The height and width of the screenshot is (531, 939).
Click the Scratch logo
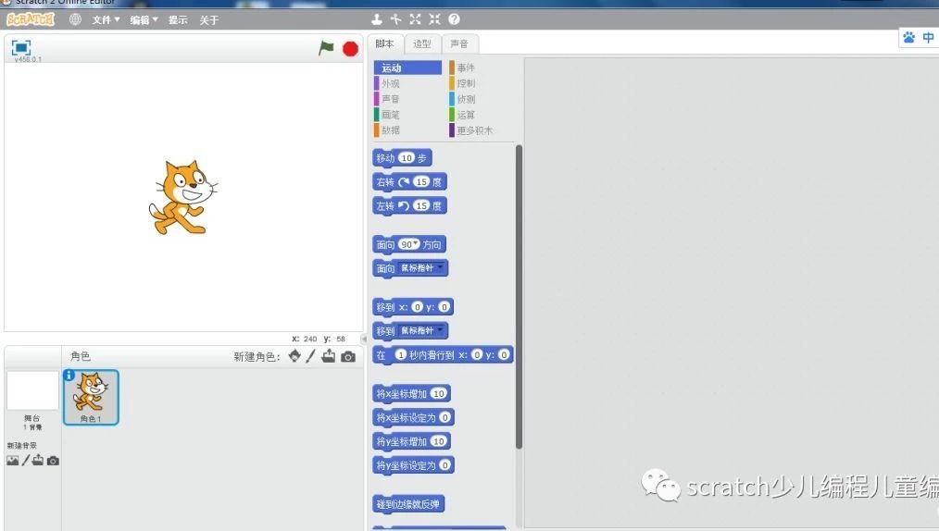31,19
